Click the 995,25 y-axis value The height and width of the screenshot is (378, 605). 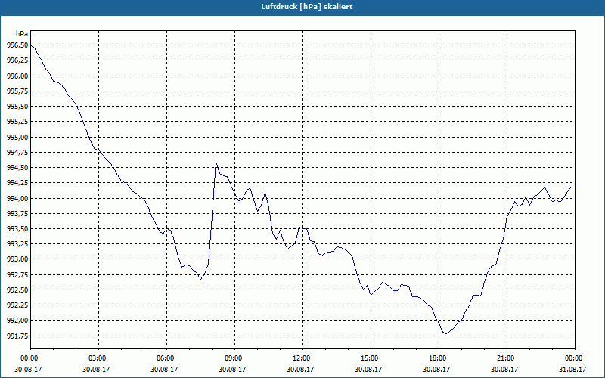coord(17,122)
